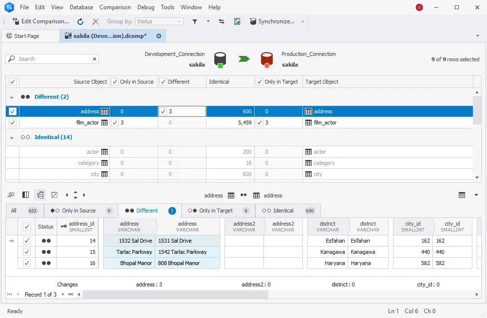Clear the search field with its X button
Screen dimensions: 487x318
[x=94, y=59]
